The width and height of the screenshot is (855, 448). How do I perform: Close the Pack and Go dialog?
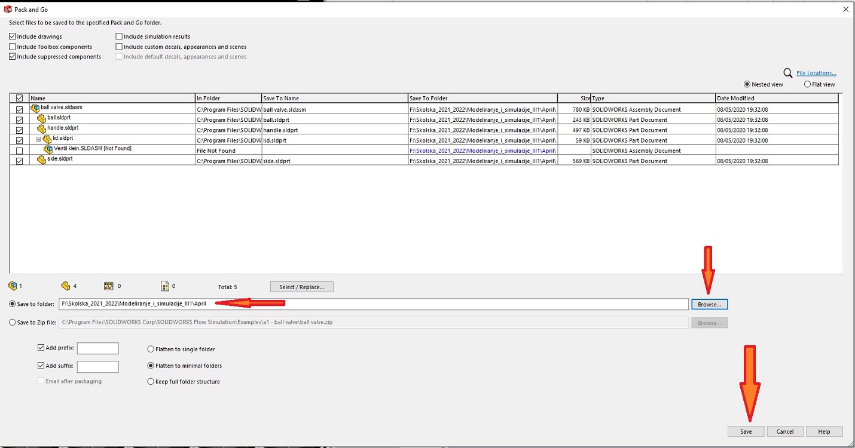pyautogui.click(x=845, y=10)
